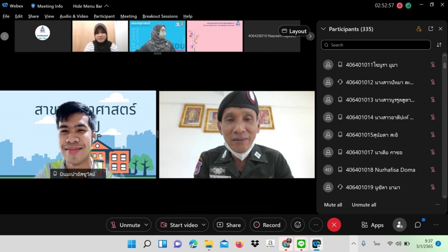Open the chat panel icon
Image resolution: width=448 pixels, height=252 pixels.
(x=418, y=225)
